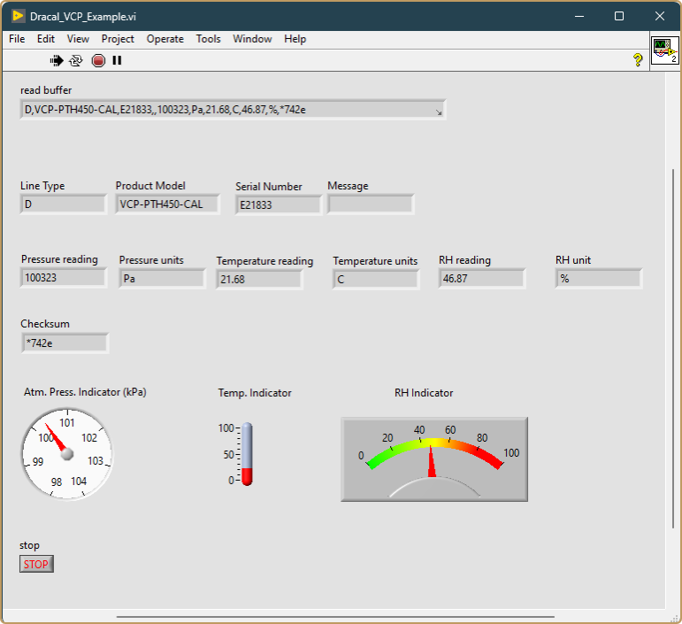The image size is (682, 624).
Task: Click the Run Continuously toolbar icon
Action: [76, 60]
